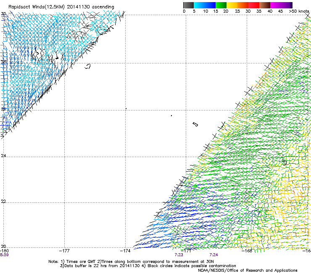Click the longitude label '-174'
Viewport: 311px width, 273px height.
point(125,251)
